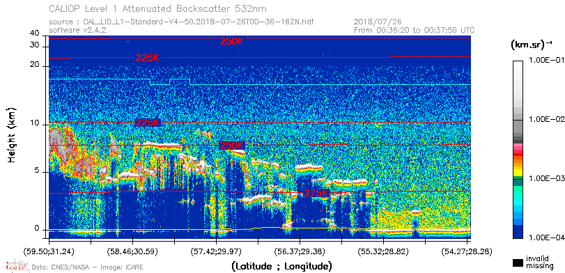Click the time range From 00:36:20 to 00:37:50 UTC

coord(415,30)
